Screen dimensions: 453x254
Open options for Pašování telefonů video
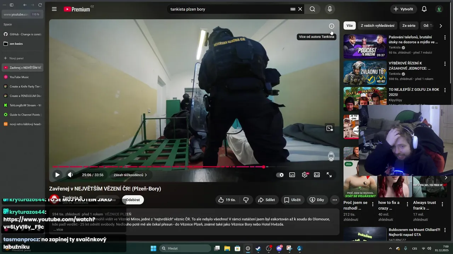point(445,37)
